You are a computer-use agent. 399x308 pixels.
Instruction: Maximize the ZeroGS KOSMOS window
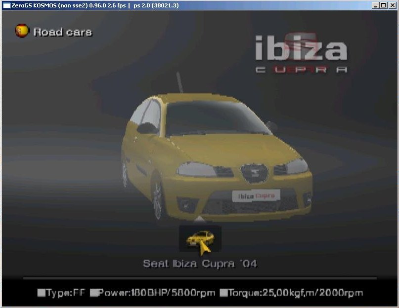pos(384,5)
